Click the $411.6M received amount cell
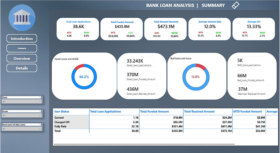This screenshot has height=153, width=280. click(x=226, y=126)
